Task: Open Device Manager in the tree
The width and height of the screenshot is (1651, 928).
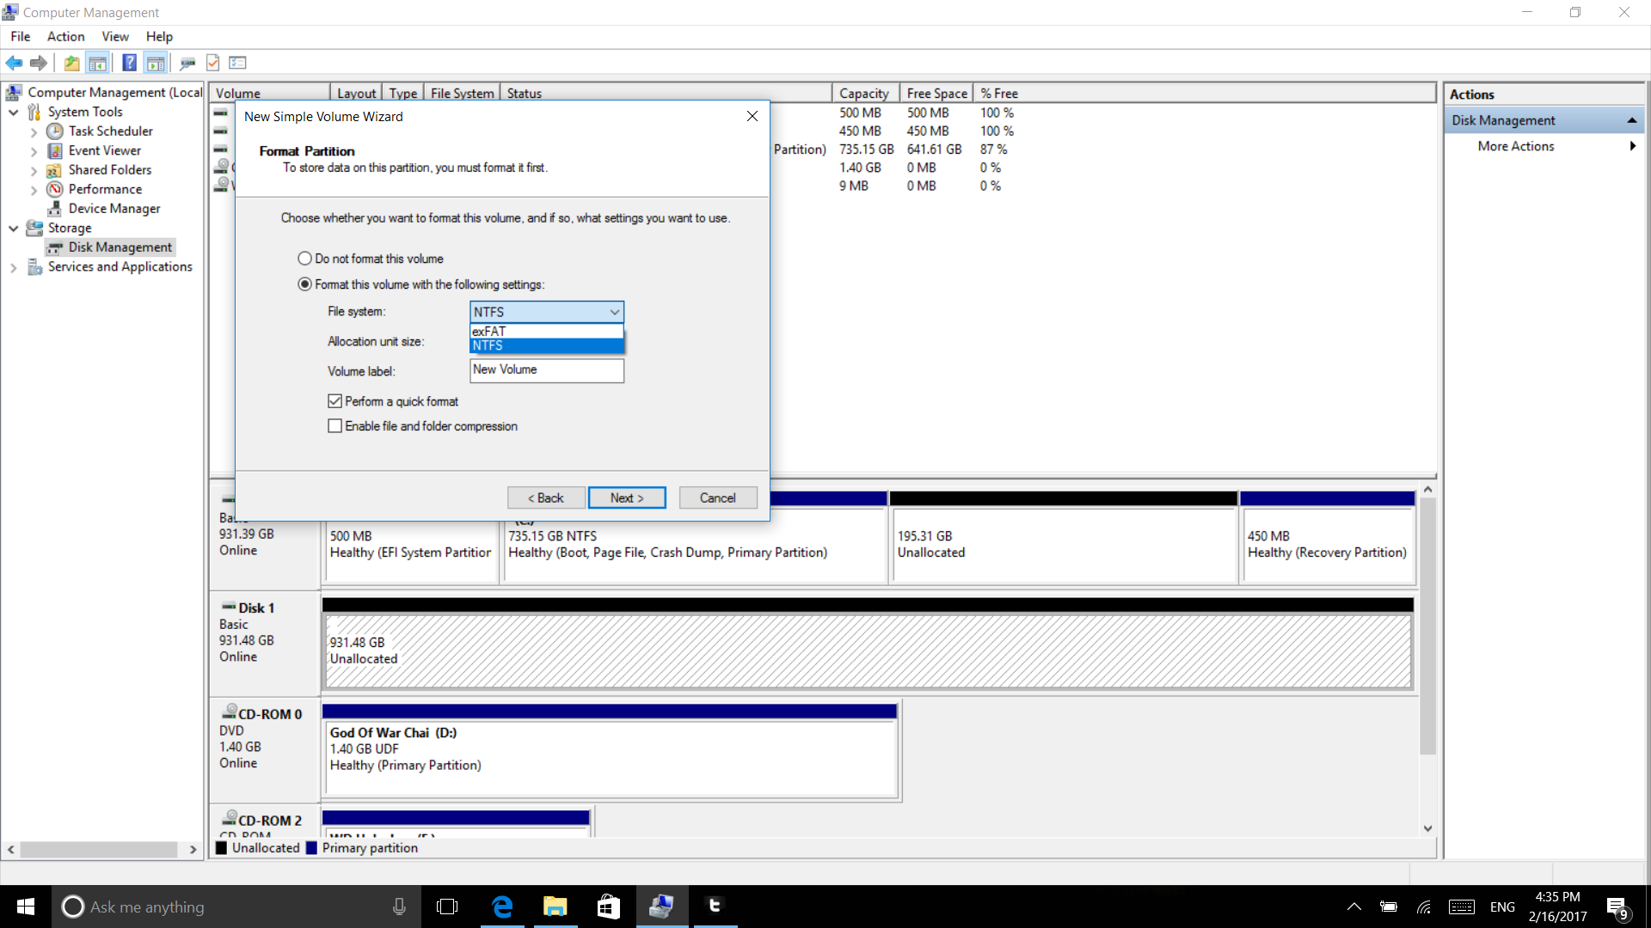Action: click(114, 209)
